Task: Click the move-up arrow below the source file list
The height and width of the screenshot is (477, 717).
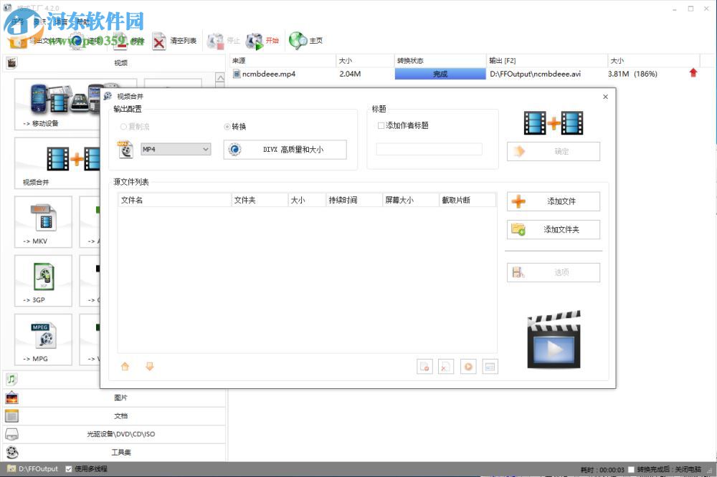Action: (125, 366)
